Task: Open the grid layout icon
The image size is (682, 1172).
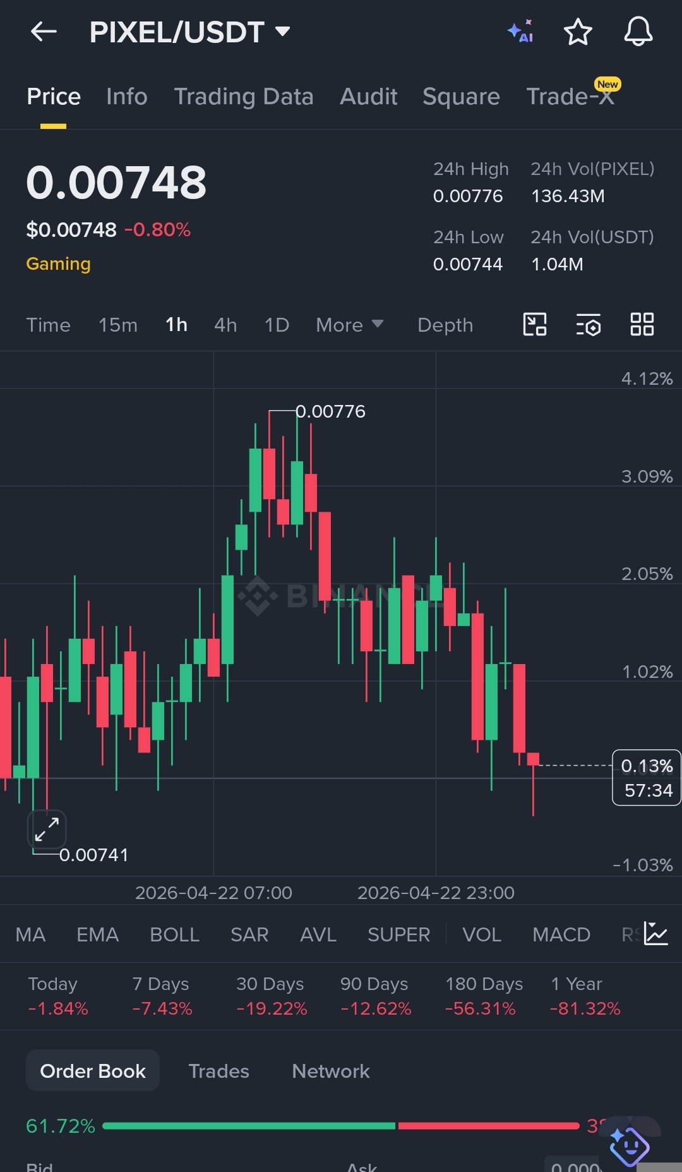Action: coord(642,325)
